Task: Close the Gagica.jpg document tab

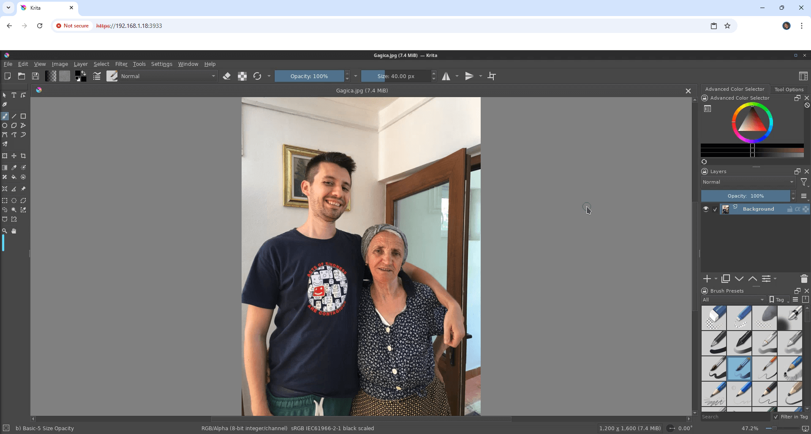Action: point(688,91)
